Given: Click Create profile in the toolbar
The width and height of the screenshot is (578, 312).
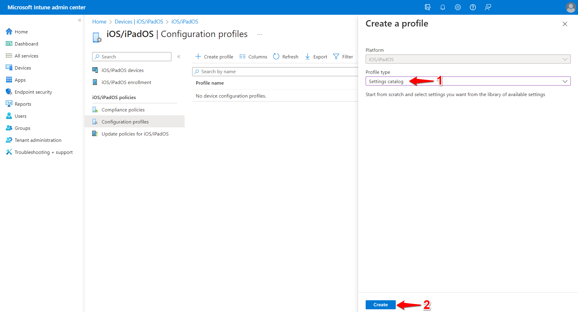Looking at the screenshot, I should 214,57.
